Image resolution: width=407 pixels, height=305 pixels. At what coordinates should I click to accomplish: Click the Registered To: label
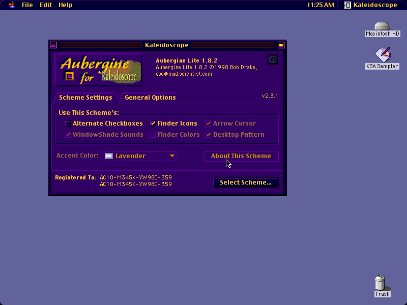point(76,177)
